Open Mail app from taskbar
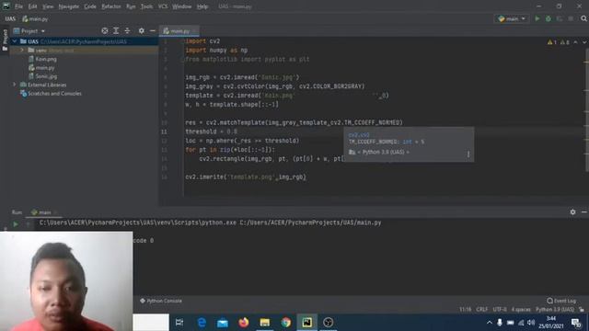Viewport: 589px width, 331px height. pos(223,323)
